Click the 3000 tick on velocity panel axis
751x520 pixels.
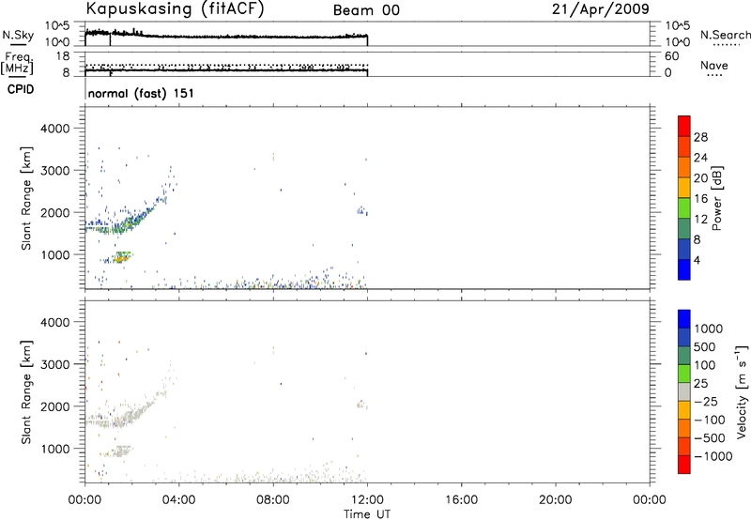(54, 364)
